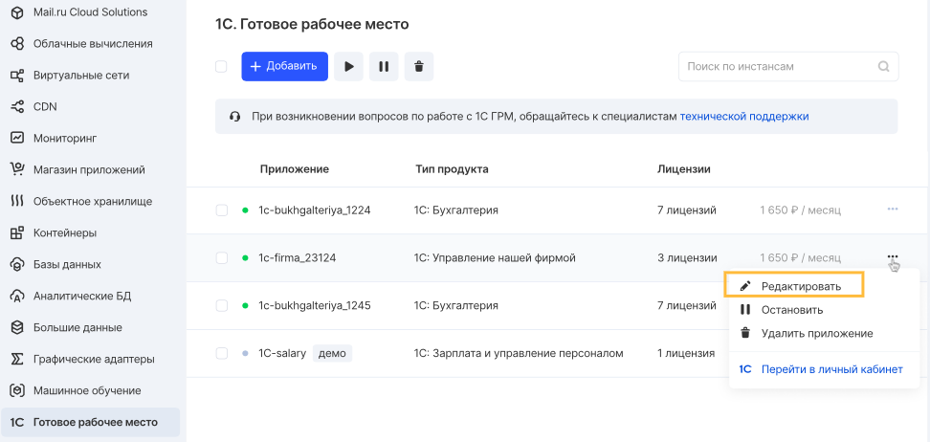This screenshot has height=442, width=930.
Task: Open three-dots menu for 1c-bukhgalteriya_1224
Action: tap(893, 210)
